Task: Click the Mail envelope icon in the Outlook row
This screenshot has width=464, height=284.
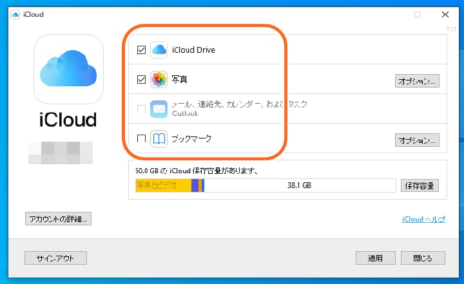Action: point(159,109)
